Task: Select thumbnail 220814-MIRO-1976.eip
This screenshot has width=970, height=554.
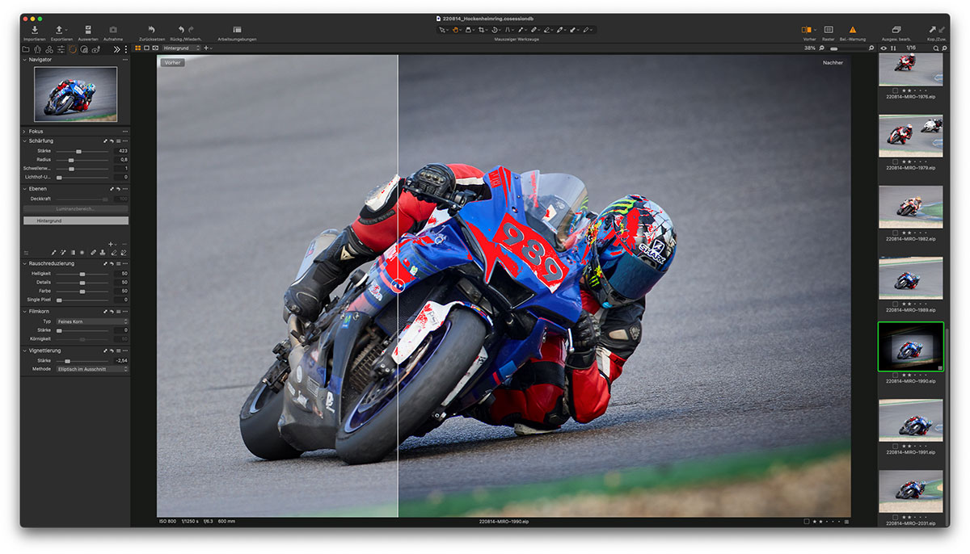Action: pos(910,70)
